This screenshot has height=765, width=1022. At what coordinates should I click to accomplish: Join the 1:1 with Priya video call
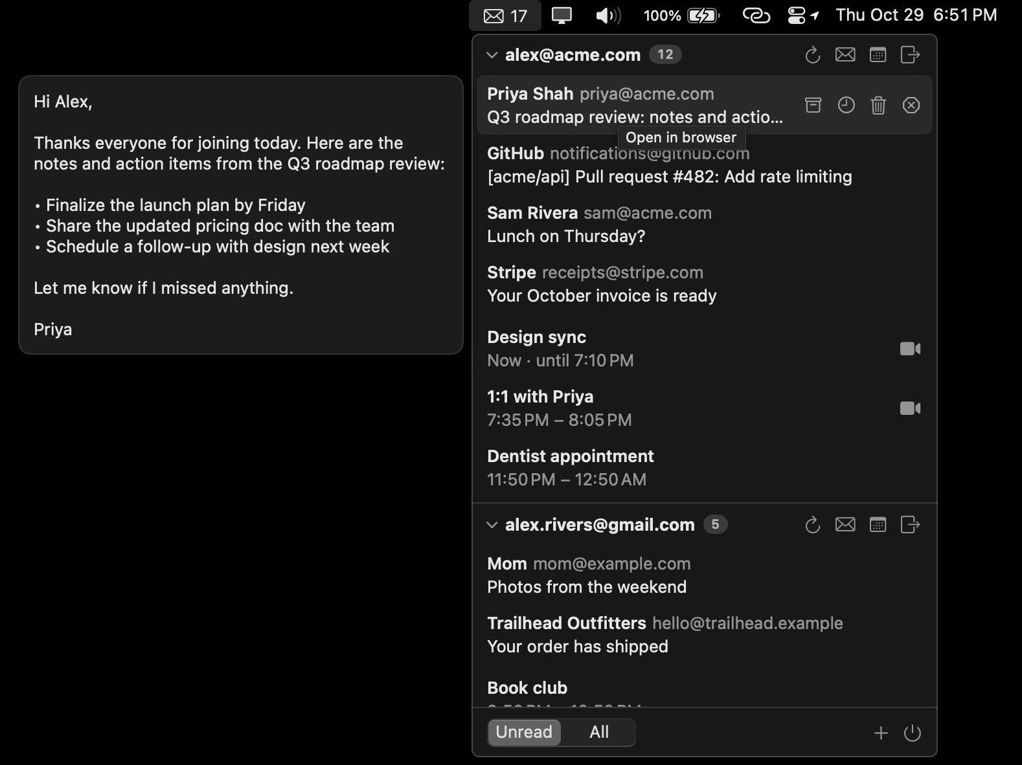(910, 408)
